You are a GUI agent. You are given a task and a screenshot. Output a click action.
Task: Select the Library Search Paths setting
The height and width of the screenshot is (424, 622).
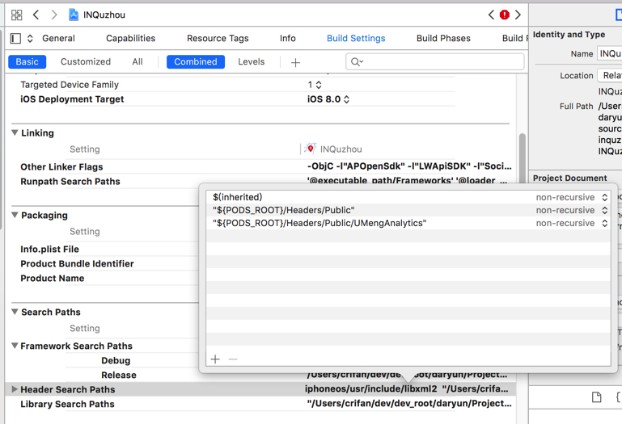(67, 404)
